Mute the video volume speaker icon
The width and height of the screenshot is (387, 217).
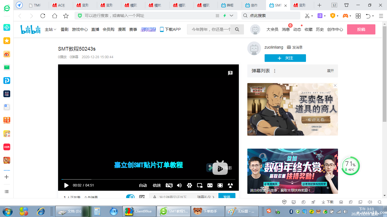pos(179,185)
